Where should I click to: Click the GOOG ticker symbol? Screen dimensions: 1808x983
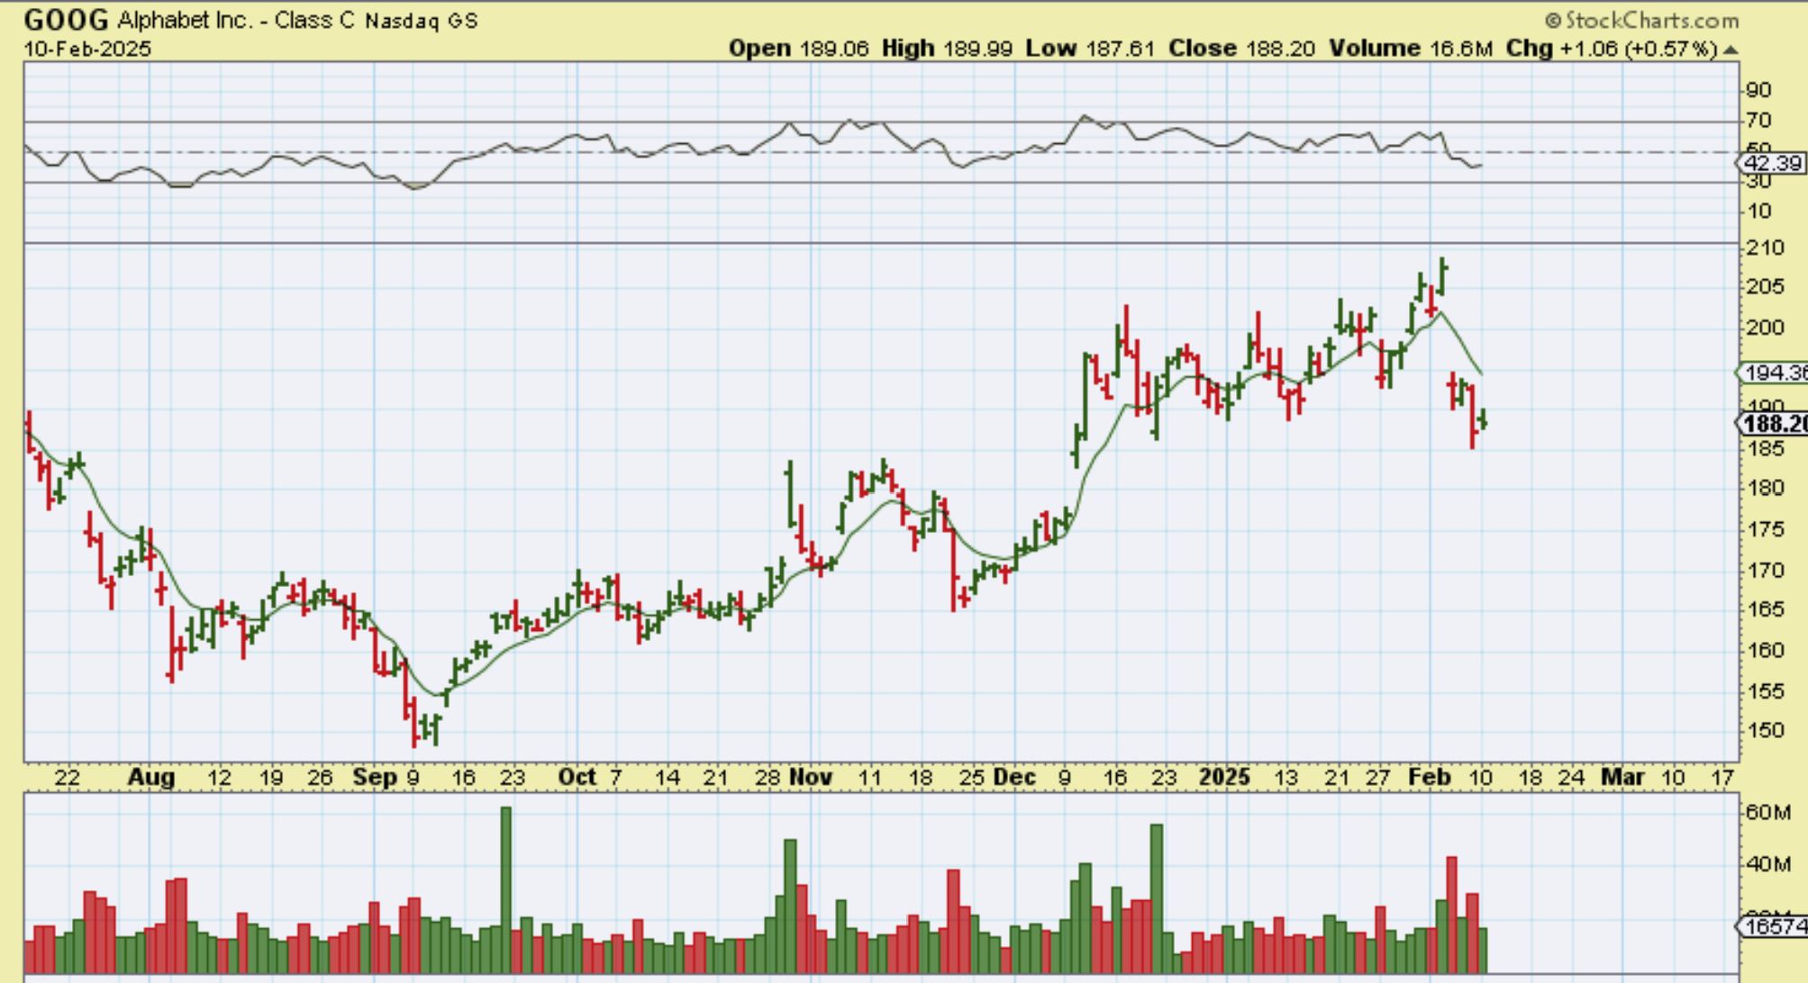point(66,20)
